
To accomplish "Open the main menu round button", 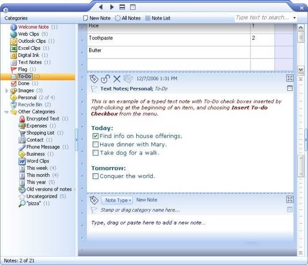I will [5, 10].
